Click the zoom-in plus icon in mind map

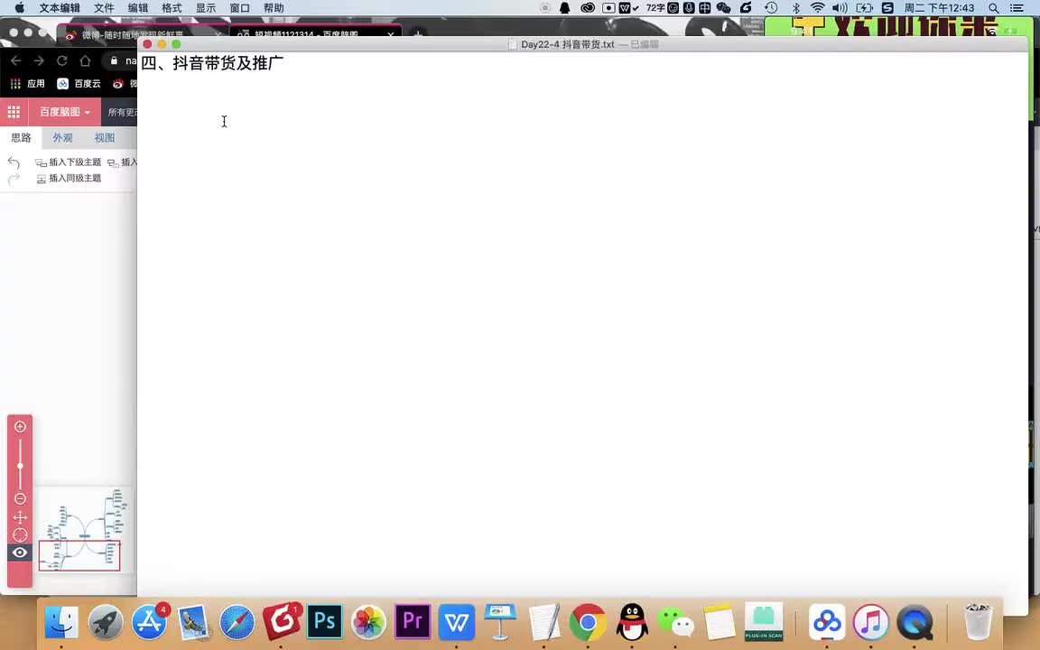tap(20, 426)
